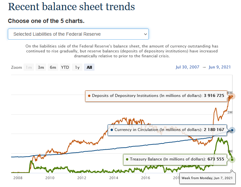The height and width of the screenshot is (187, 241).
Task: Click the 2012 x-axis label
Action: click(82, 178)
